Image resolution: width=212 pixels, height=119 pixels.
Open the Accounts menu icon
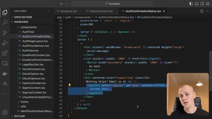point(5,112)
